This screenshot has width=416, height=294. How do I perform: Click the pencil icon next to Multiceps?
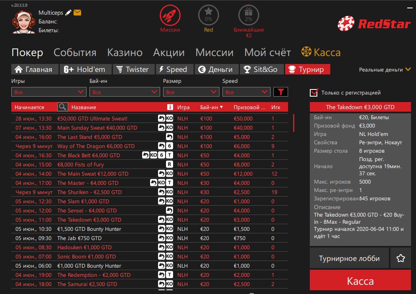(x=69, y=13)
